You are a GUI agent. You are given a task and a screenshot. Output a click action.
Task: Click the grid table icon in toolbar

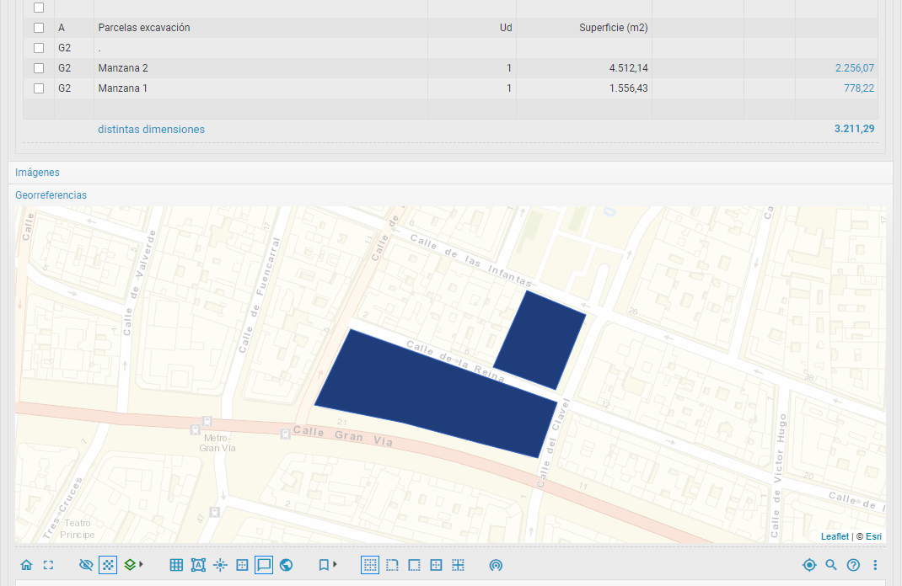[x=176, y=565]
